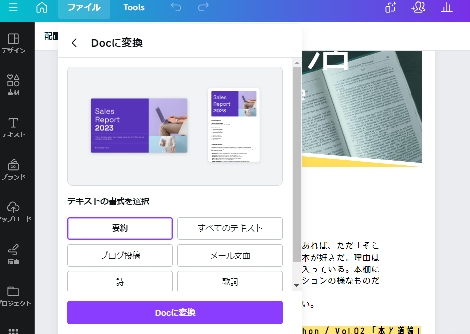Open the デザイン sidebar panel
Screen dimensions: 470x334
point(13,43)
